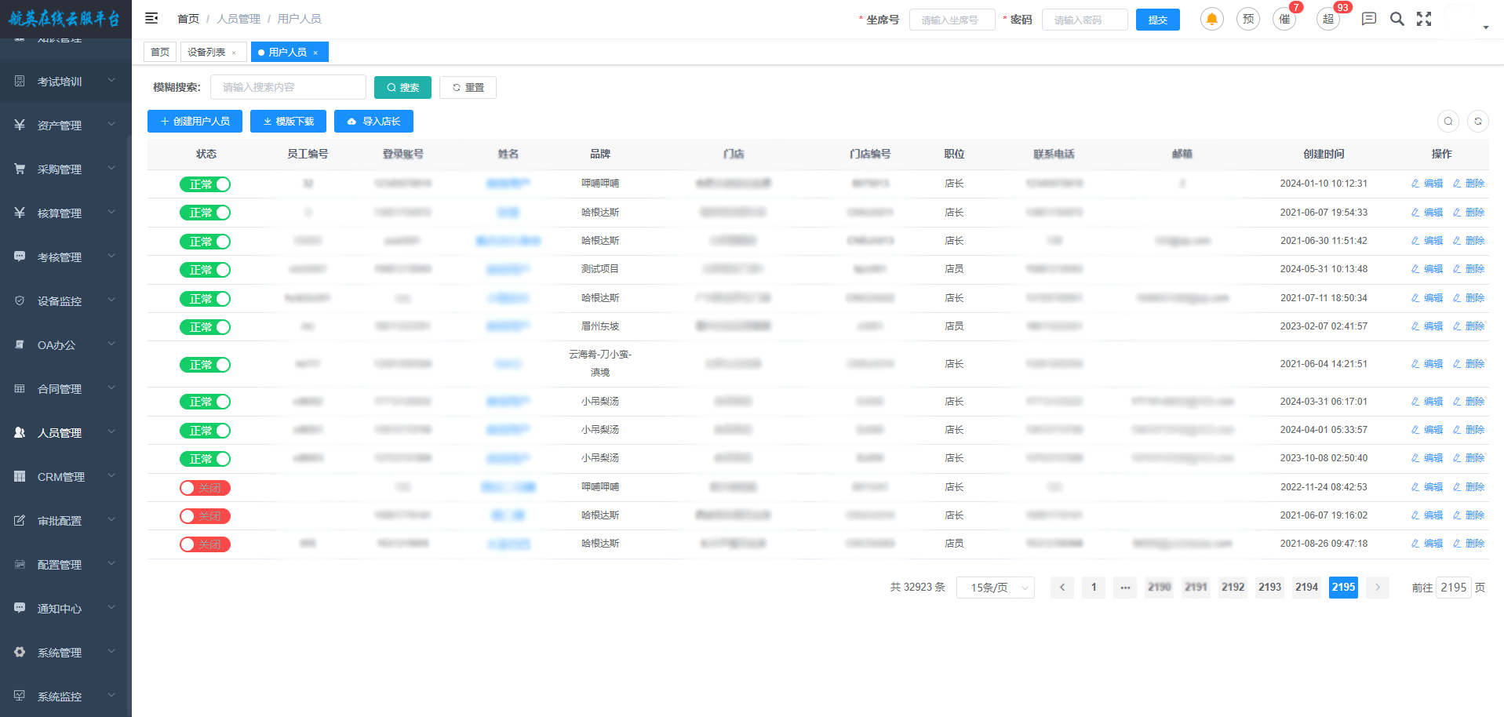Click the 导入店长 button

point(373,122)
